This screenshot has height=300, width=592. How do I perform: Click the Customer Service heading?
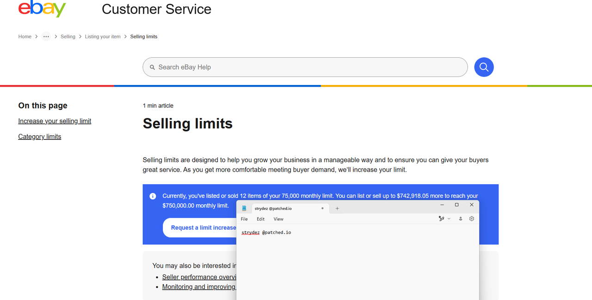(156, 9)
